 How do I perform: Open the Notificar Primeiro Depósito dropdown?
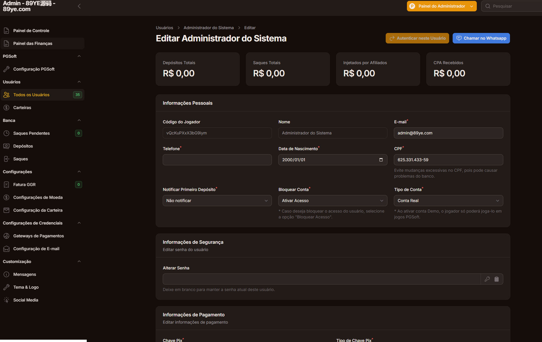click(x=217, y=201)
